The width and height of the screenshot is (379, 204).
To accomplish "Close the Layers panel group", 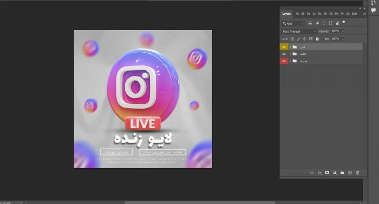I will point(364,8).
